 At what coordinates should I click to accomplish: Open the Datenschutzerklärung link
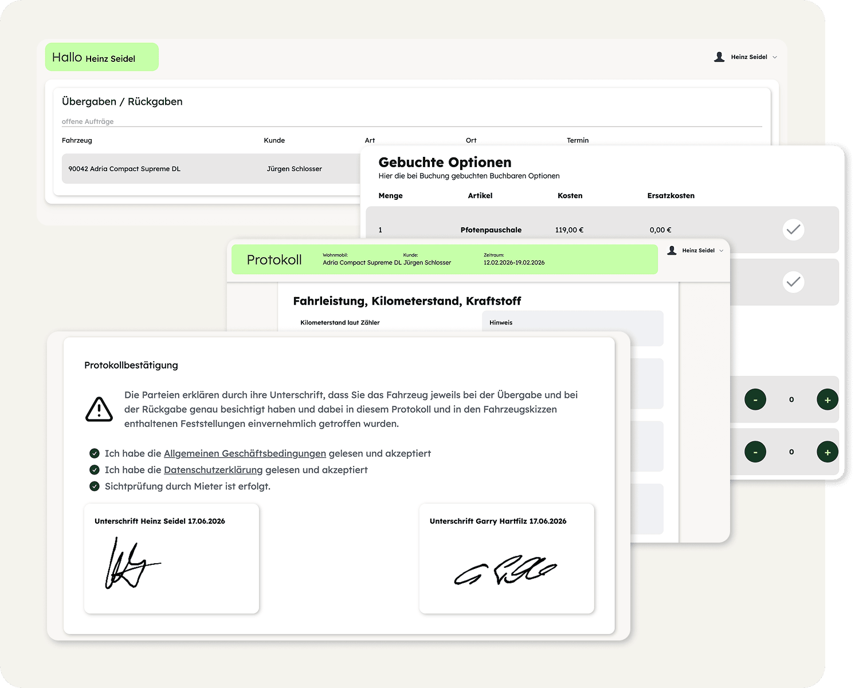213,470
